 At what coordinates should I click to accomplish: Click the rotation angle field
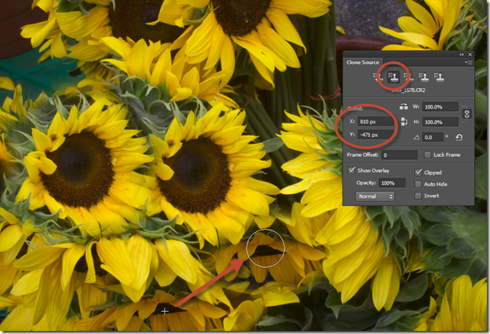(433, 137)
